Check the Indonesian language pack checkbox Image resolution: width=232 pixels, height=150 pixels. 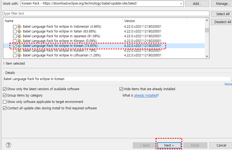[x=15, y=27]
